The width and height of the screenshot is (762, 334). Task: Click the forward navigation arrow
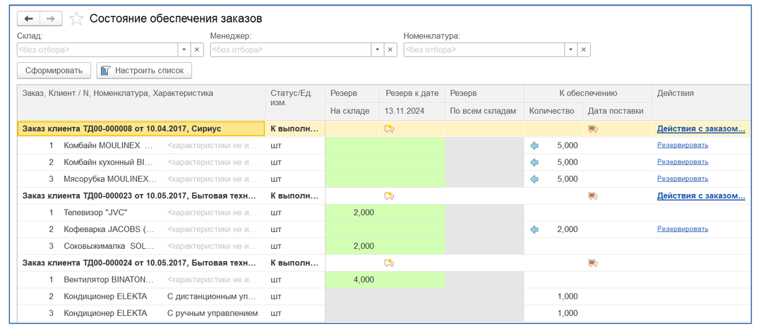coord(51,19)
